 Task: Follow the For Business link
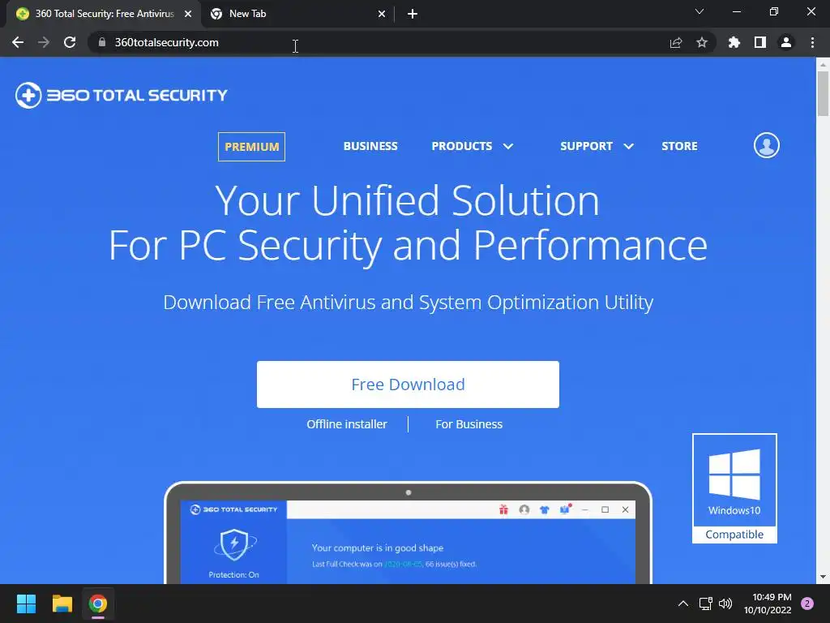click(469, 424)
